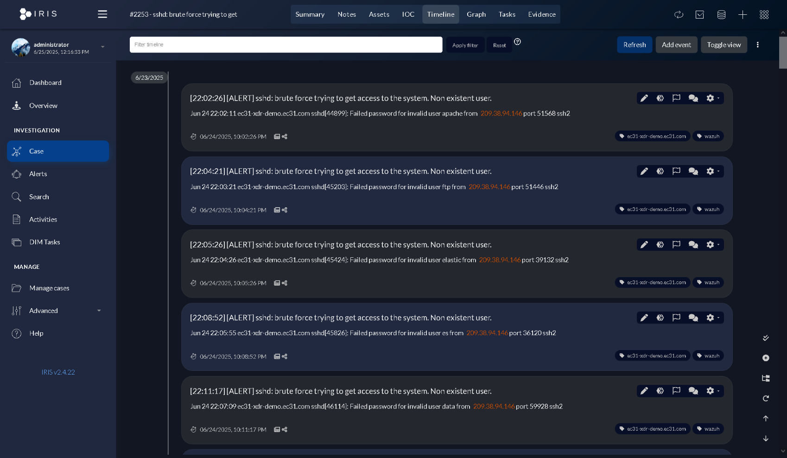Open IRIS v2.4.22 version link
787x458 pixels.
pos(58,372)
